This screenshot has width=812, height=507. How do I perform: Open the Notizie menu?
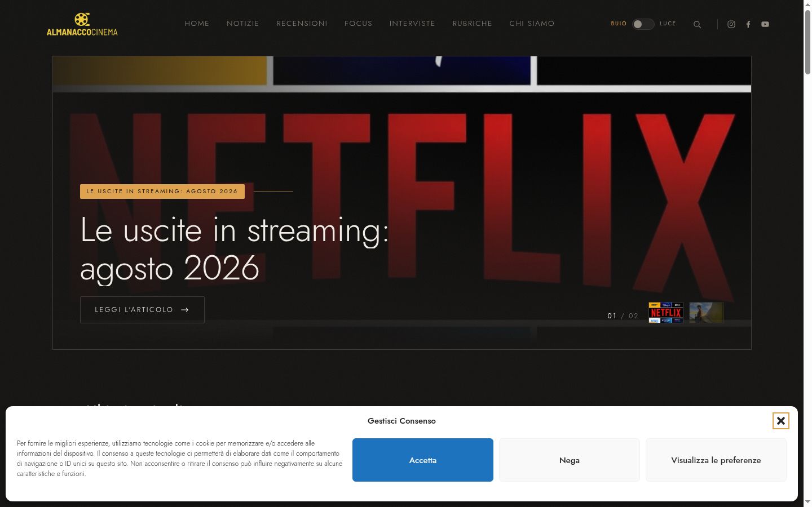pos(243,24)
